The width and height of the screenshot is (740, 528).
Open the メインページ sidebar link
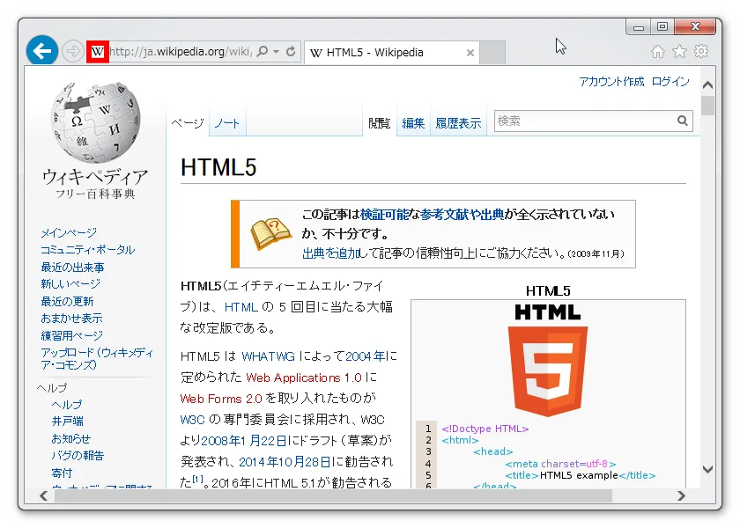pyautogui.click(x=69, y=233)
